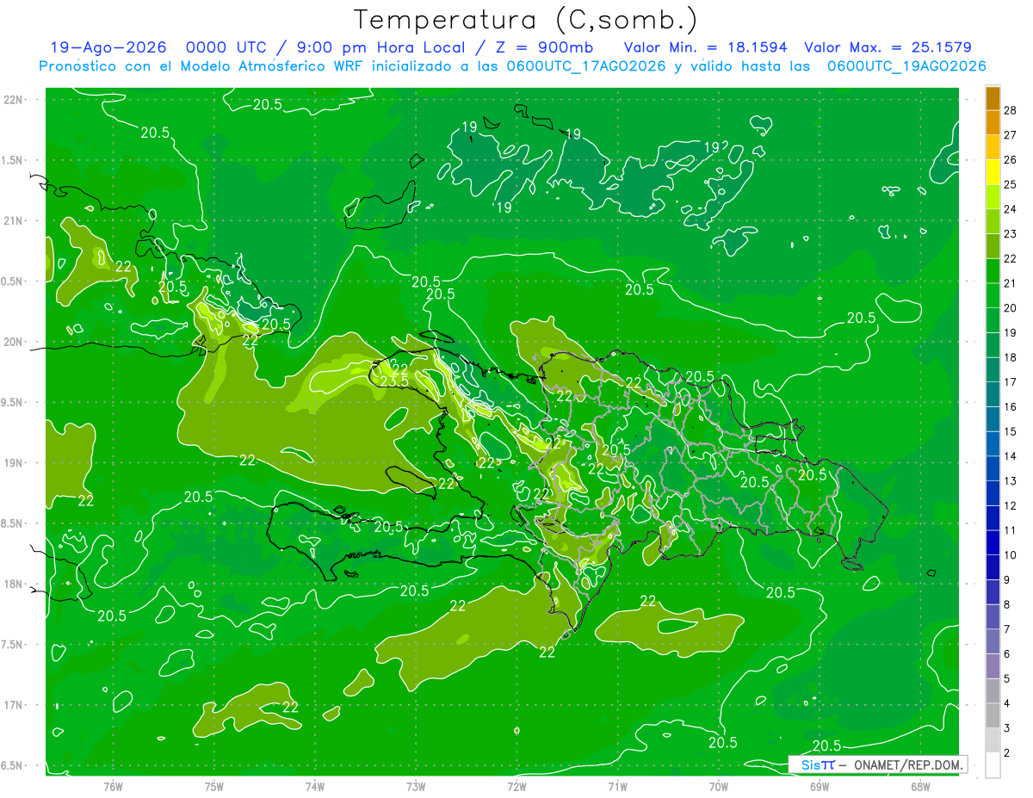Click the legend value label 25
The height and width of the screenshot is (798, 1033).
1011,184
